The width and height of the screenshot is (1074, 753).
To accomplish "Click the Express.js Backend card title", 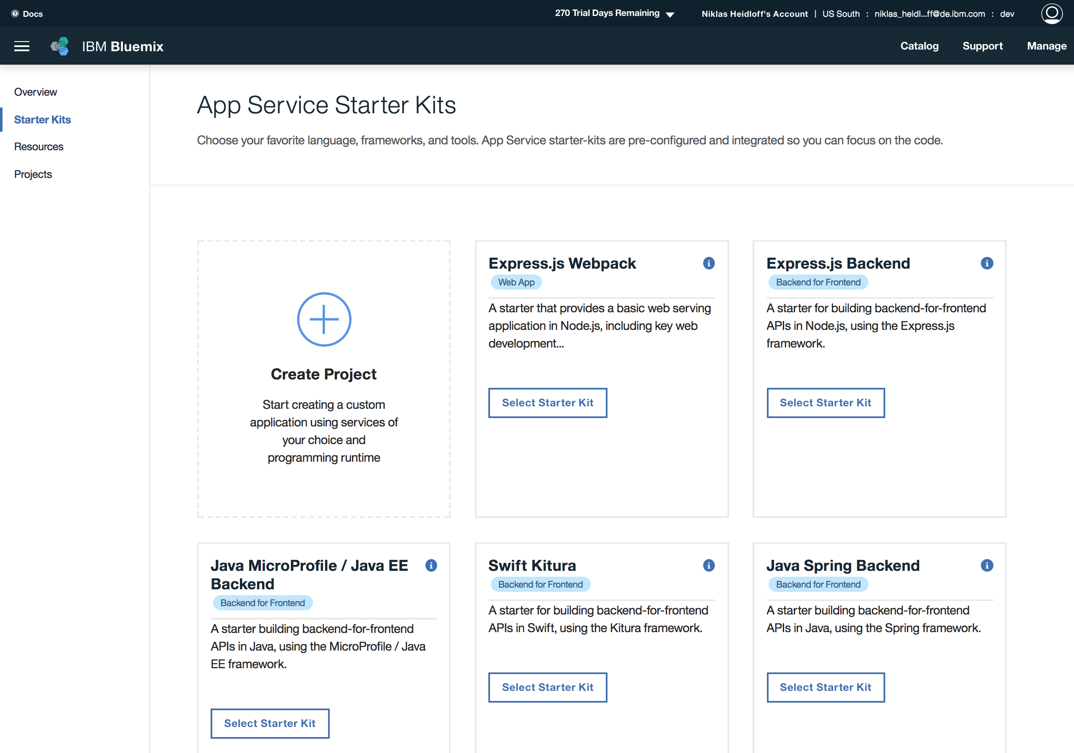I will 838,264.
